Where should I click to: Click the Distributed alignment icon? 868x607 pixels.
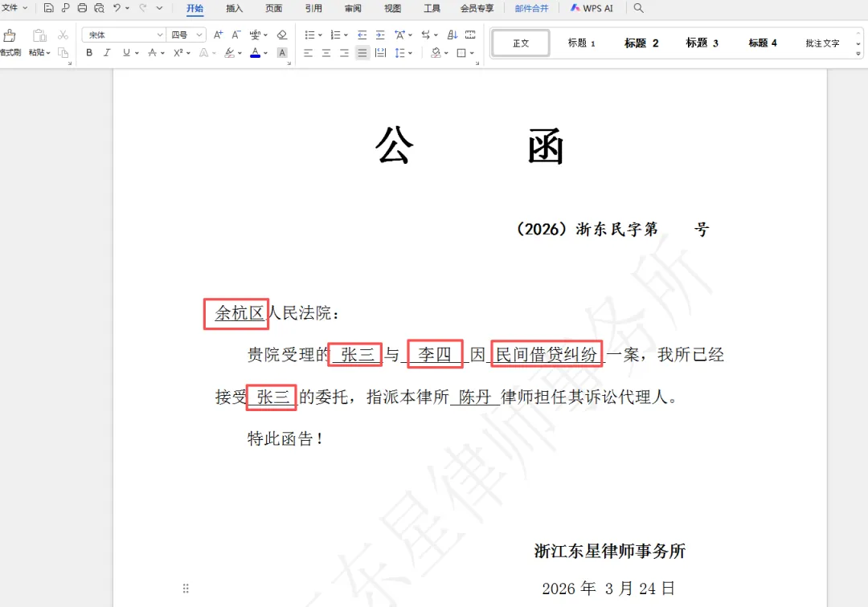[x=380, y=53]
